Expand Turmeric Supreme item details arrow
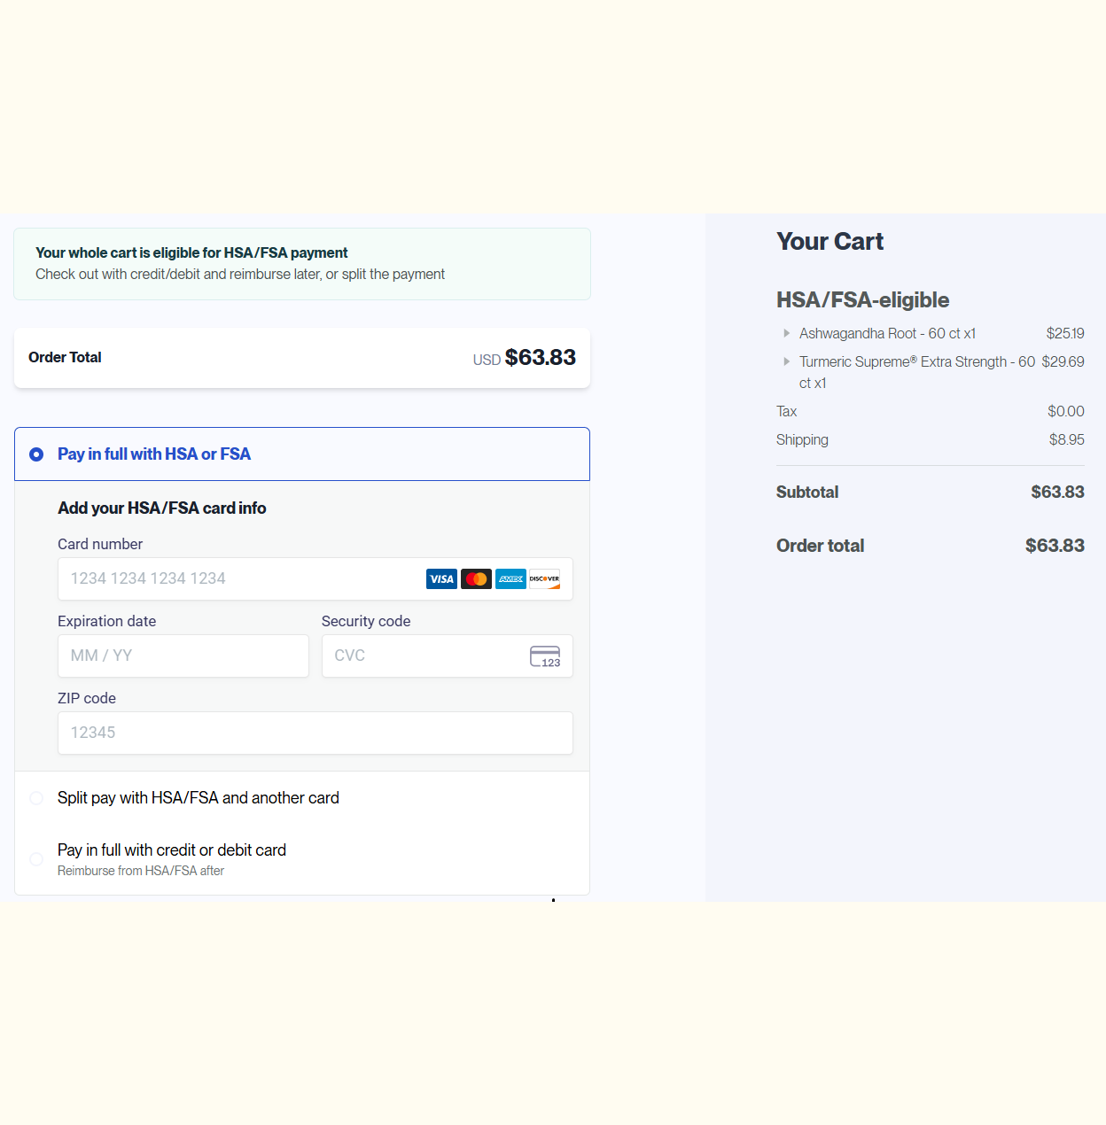Screen dimensions: 1106x1125 (786, 362)
